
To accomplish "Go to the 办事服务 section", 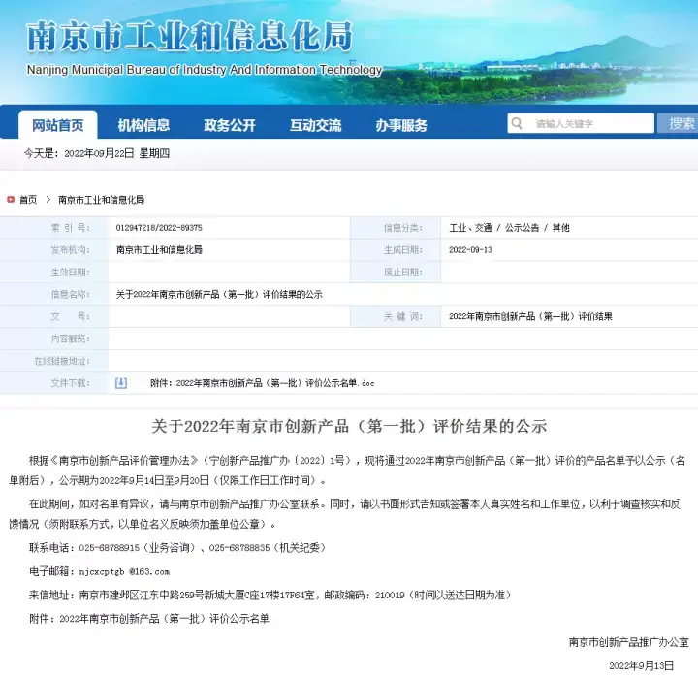I will tap(401, 125).
